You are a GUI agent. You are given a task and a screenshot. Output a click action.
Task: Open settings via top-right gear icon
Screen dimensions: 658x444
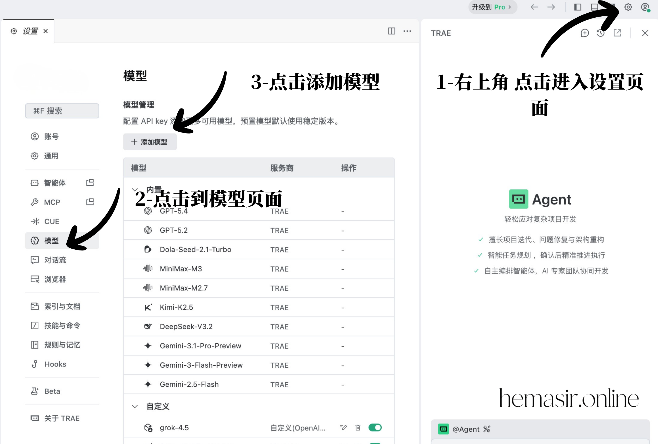tap(628, 7)
